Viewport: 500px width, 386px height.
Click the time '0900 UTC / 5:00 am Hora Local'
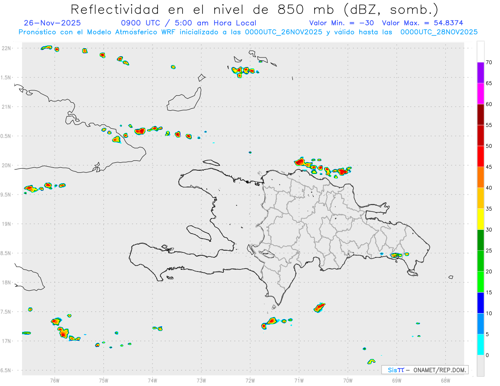188,23
